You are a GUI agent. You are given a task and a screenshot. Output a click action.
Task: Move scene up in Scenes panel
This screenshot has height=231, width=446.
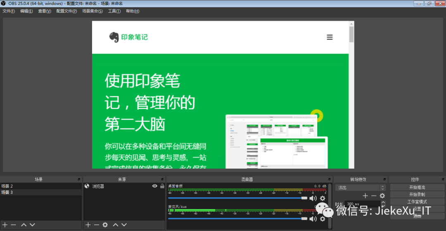click(x=24, y=225)
